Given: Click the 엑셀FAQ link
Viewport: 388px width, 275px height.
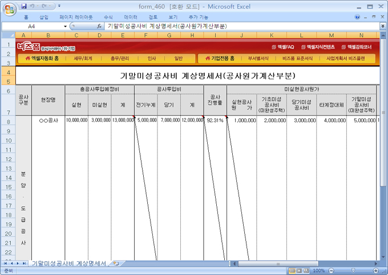Looking at the screenshot, I should point(282,47).
